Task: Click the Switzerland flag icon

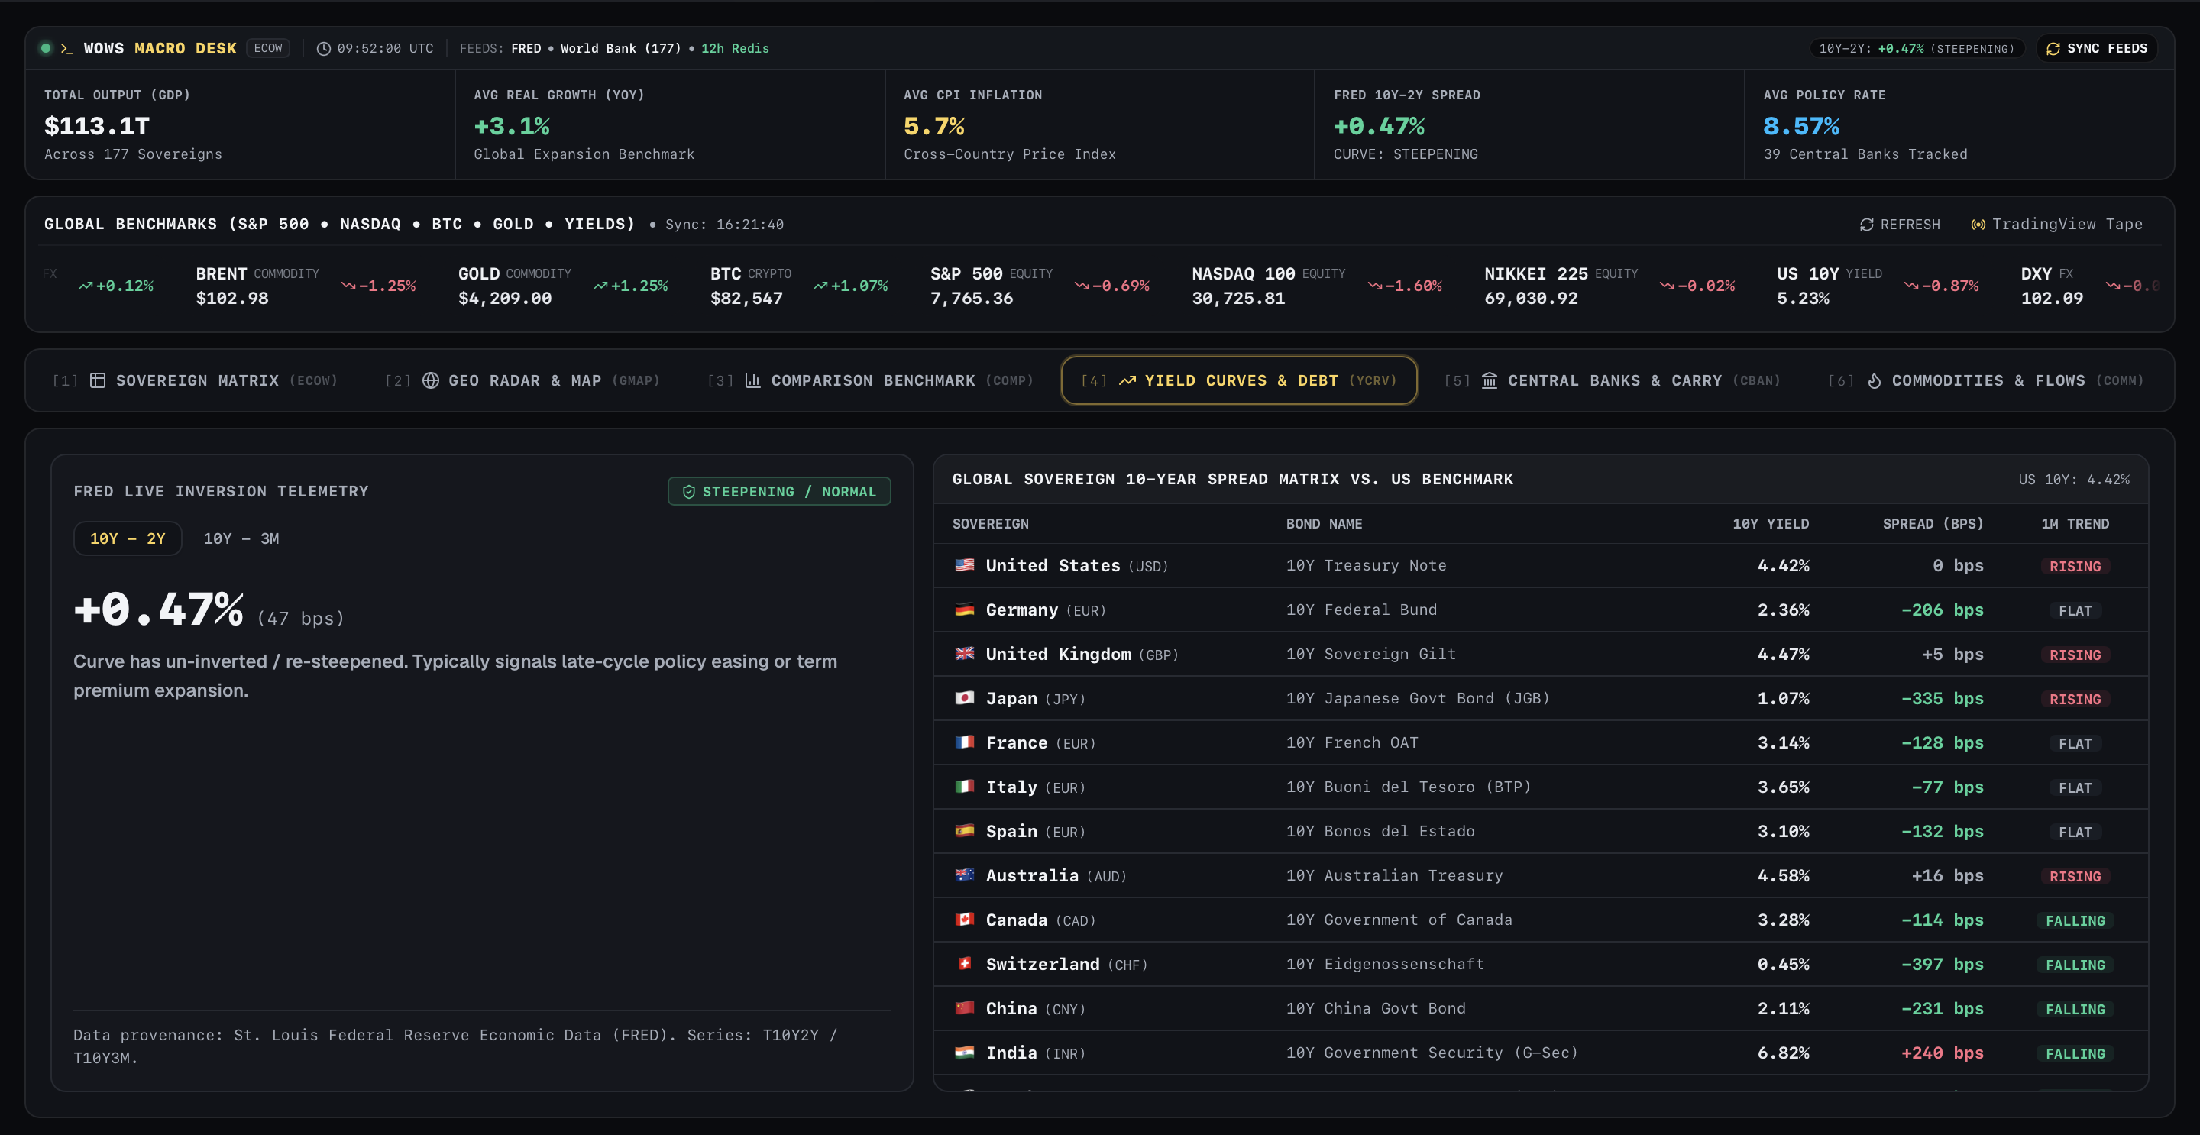Action: (x=964, y=963)
